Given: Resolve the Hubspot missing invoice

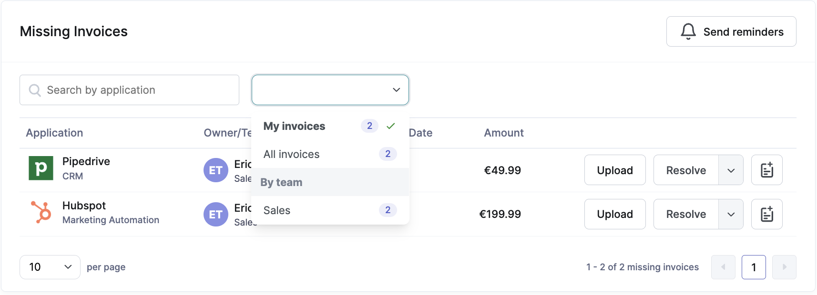Looking at the screenshot, I should 685,214.
